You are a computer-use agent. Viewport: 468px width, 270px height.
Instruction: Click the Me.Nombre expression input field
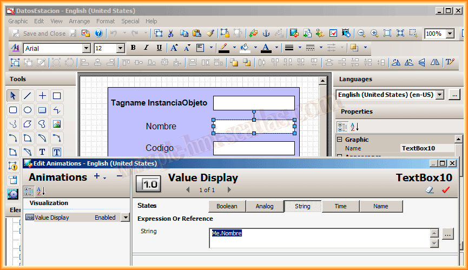click(x=319, y=238)
